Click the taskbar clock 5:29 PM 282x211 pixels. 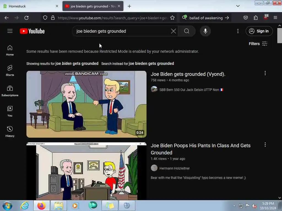(268, 206)
